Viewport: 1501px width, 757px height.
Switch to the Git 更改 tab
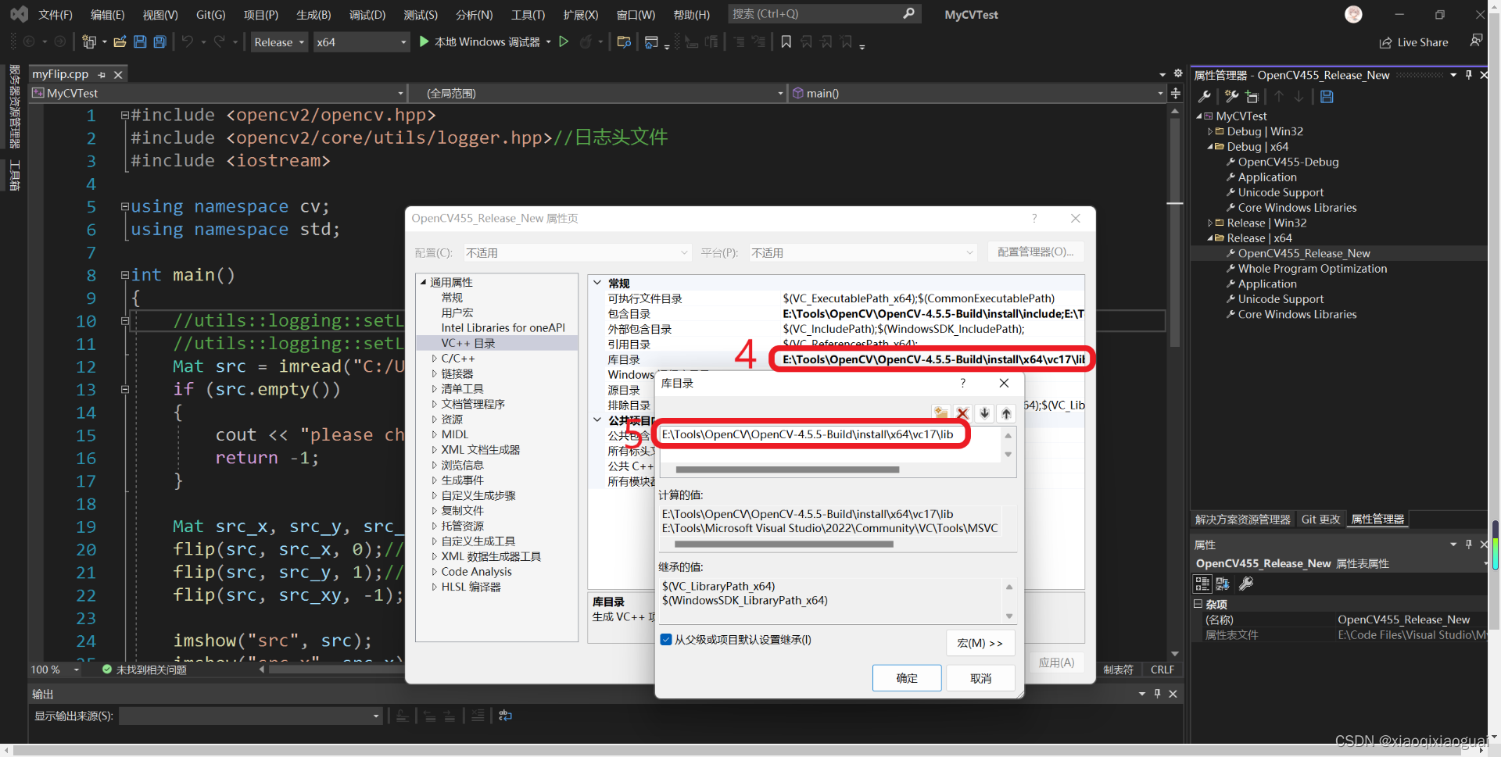1320,519
